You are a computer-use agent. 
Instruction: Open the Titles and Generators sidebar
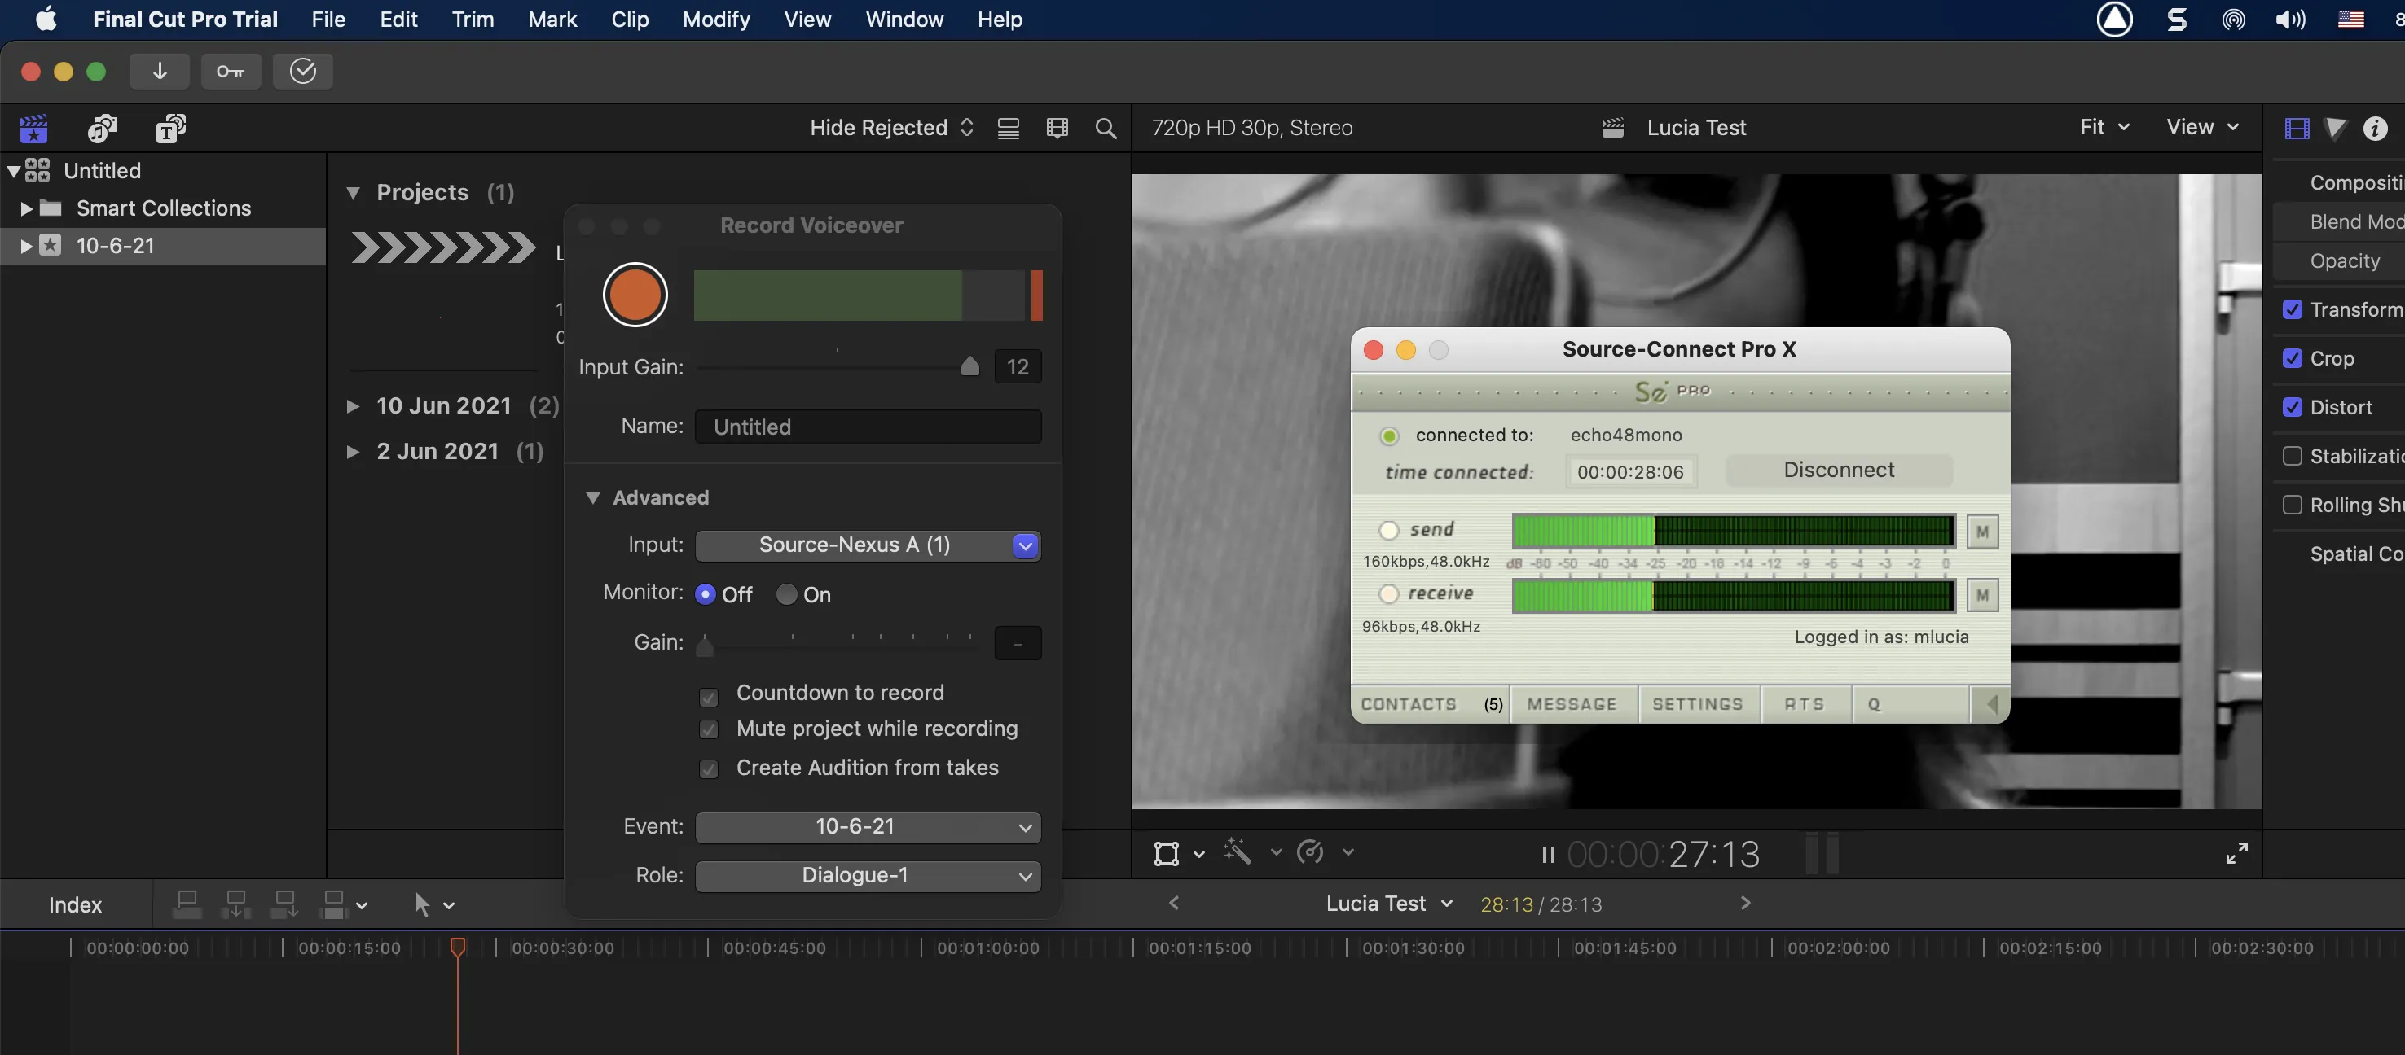coord(170,128)
